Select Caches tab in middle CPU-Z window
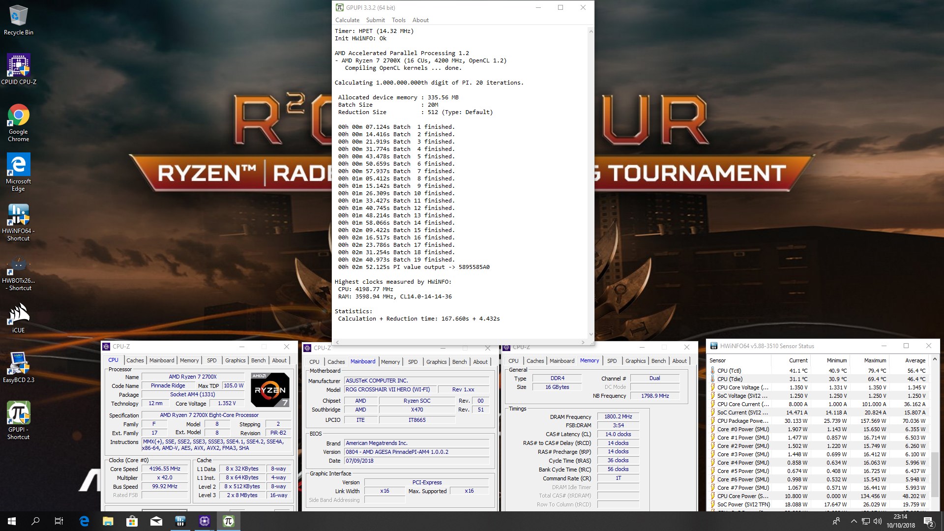Viewport: 944px width, 531px height. click(x=336, y=362)
